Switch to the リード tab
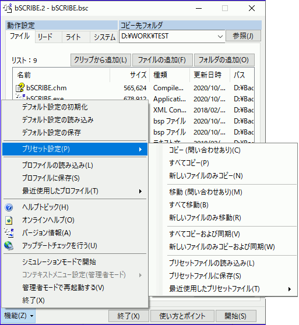 (48, 37)
